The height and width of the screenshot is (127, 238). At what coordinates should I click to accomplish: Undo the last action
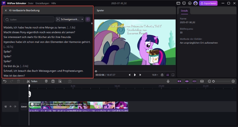coord(5,81)
